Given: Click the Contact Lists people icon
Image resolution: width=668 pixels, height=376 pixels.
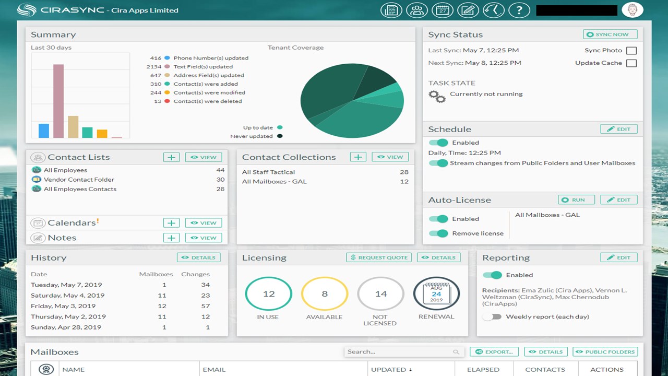Looking at the screenshot, I should click(x=38, y=157).
